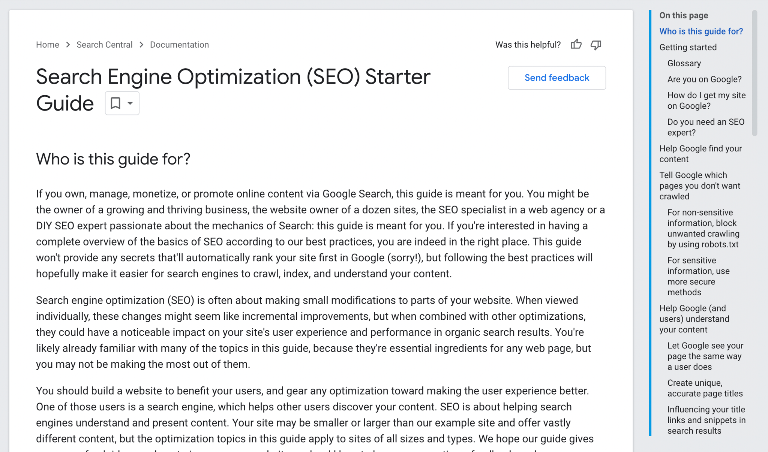Open Do you need an SEO expert? section
The height and width of the screenshot is (452, 768).
[x=706, y=127]
